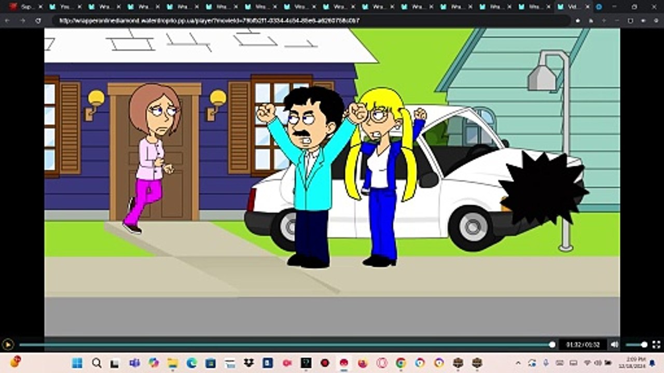Click the player volume slider
Image resolution: width=664 pixels, height=373 pixels.
point(635,345)
